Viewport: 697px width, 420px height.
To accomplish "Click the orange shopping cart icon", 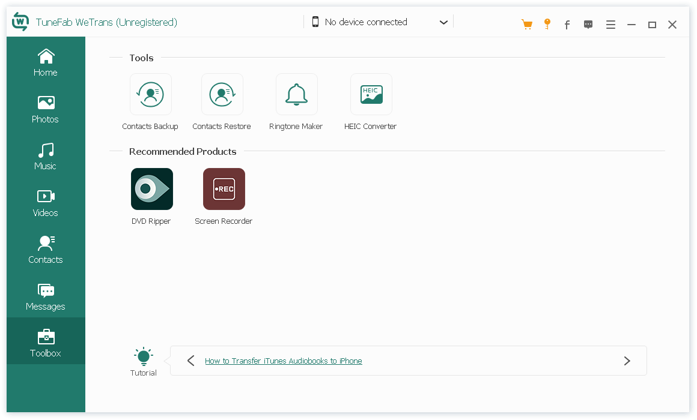I will point(527,24).
